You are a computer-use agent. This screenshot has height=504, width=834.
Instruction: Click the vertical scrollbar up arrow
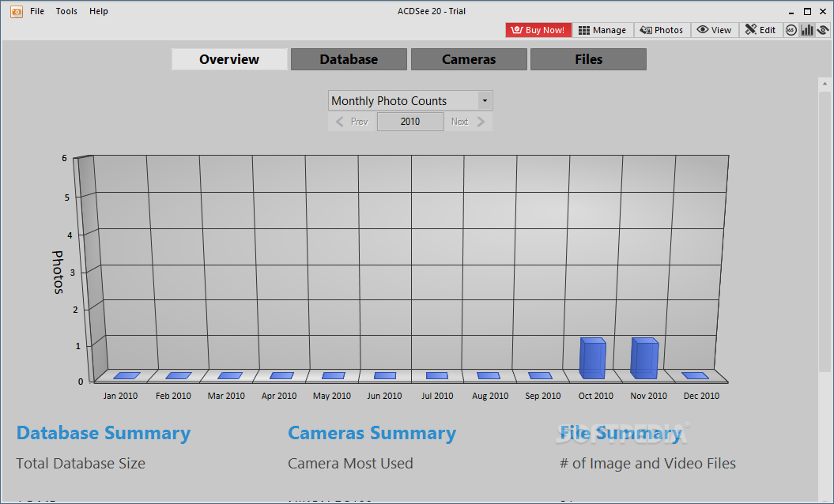(x=825, y=84)
